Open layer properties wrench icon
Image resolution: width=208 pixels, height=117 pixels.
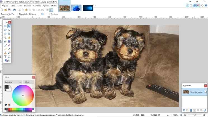(x=205, y=110)
